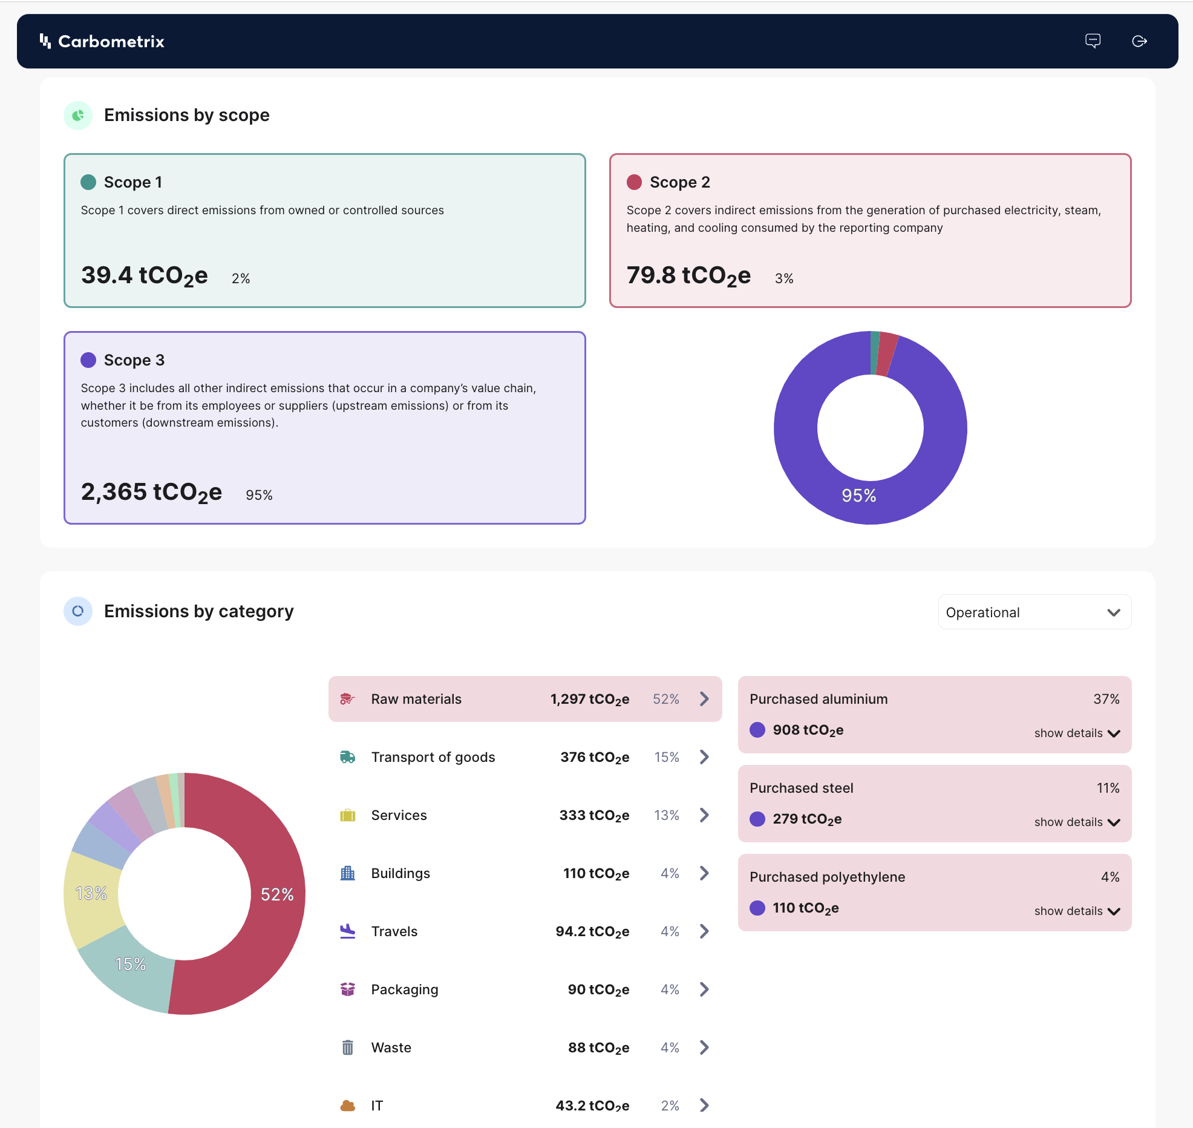Click the Packaging box icon
The height and width of the screenshot is (1128, 1193).
(347, 989)
